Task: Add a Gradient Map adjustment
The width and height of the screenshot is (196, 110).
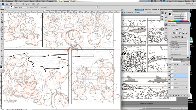Action: click(182, 37)
